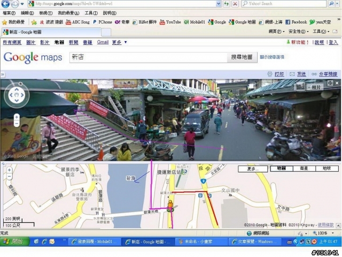This screenshot has width=342, height=257.
Task: Open the yam天空 bookmark
Action: [320, 22]
